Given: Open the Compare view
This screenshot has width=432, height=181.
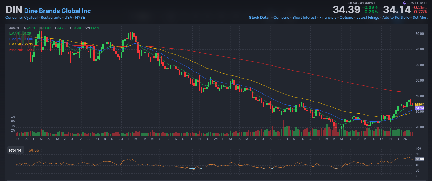Looking at the screenshot, I should 281,18.
